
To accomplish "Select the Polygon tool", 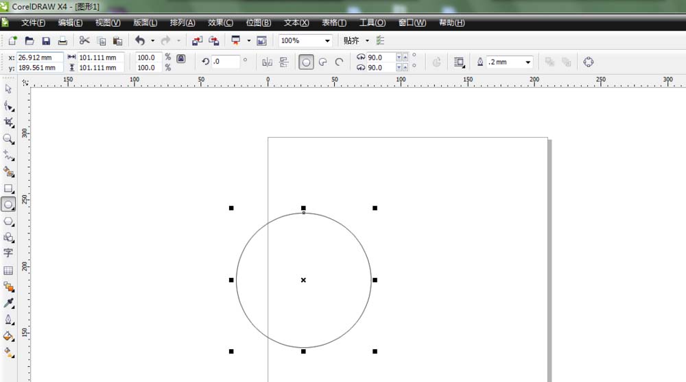I will click(8, 221).
